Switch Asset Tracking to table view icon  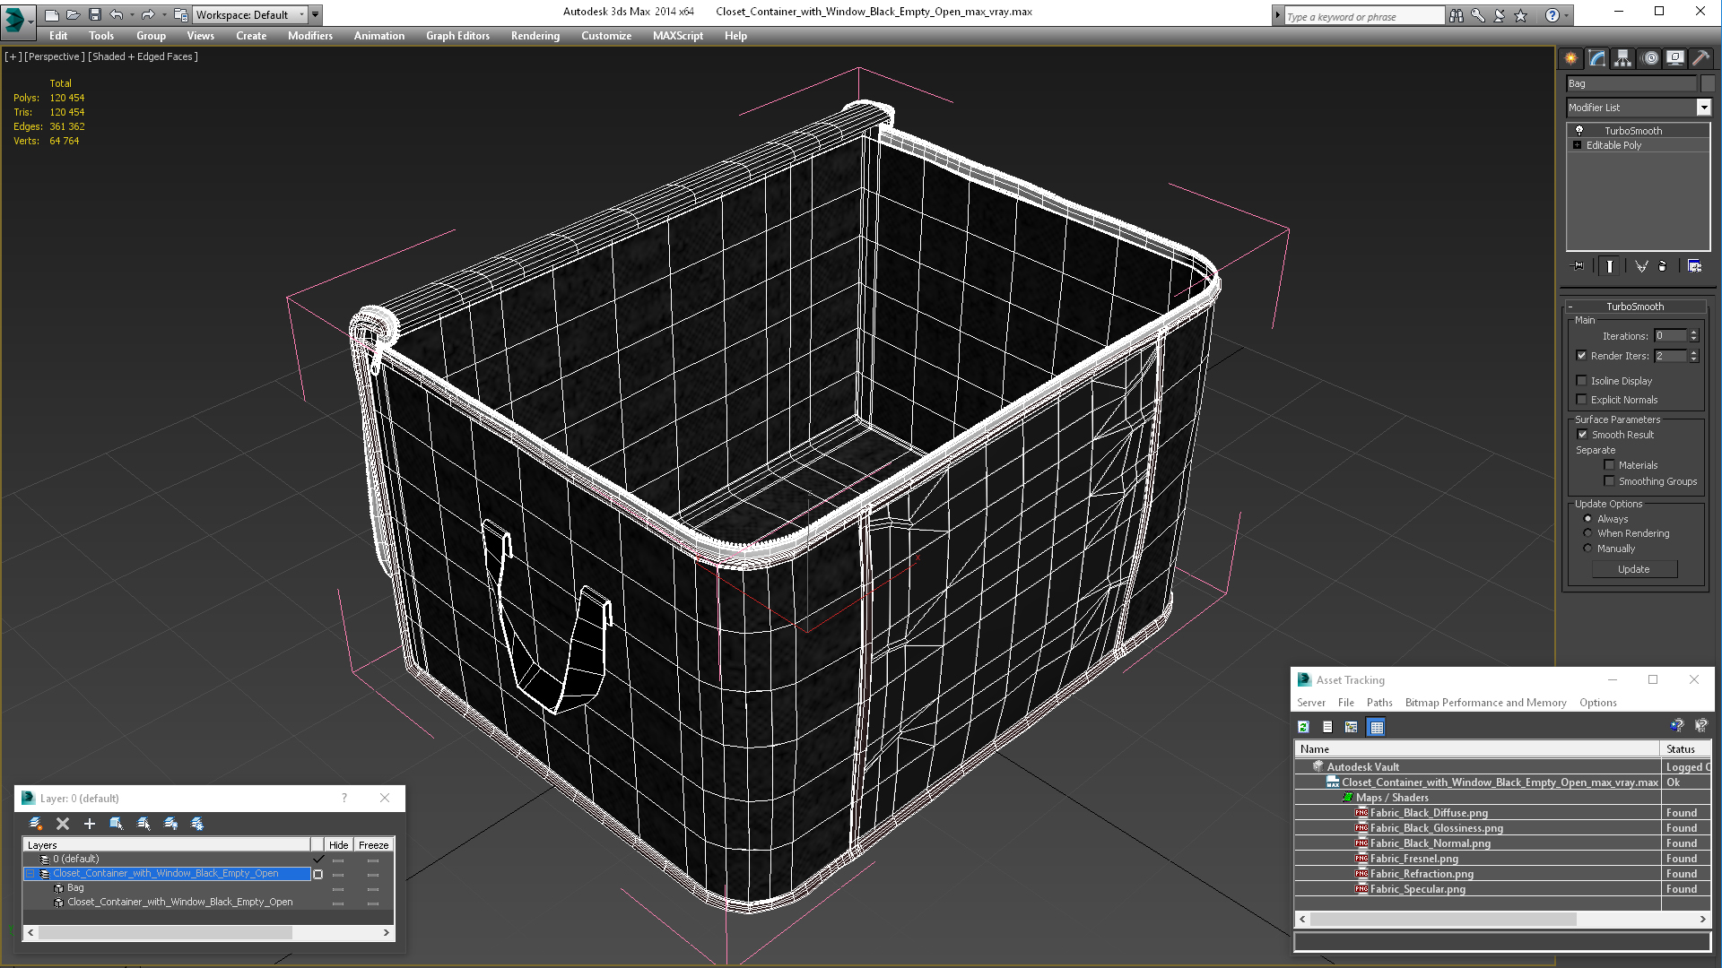1377,727
